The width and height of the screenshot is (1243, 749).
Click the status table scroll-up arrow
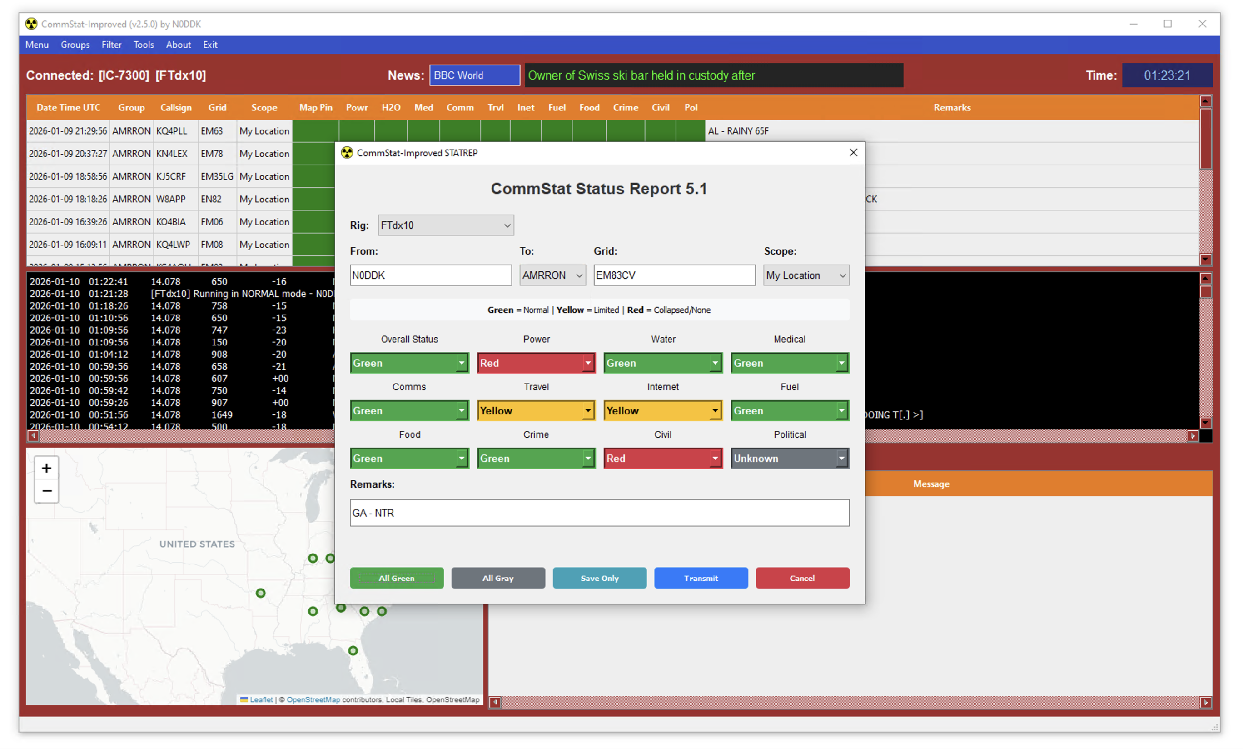1205,101
